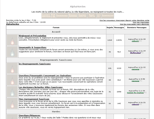Click the AlphaHordes breadcrumb link
Viewport: 154px width, 119px height.
pyautogui.click(x=13, y=24)
